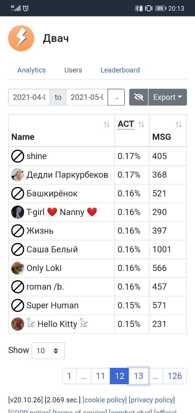Screen dimensions: 195x413
Task: Click the arrow button after the date range
Action: pyautogui.click(x=116, y=97)
